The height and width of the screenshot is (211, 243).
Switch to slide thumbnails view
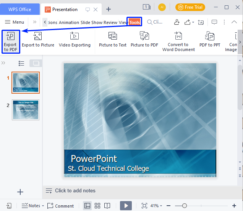(36, 63)
